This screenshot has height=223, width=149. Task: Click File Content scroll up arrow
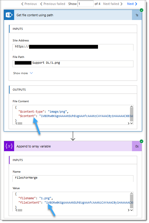[x=131, y=107]
